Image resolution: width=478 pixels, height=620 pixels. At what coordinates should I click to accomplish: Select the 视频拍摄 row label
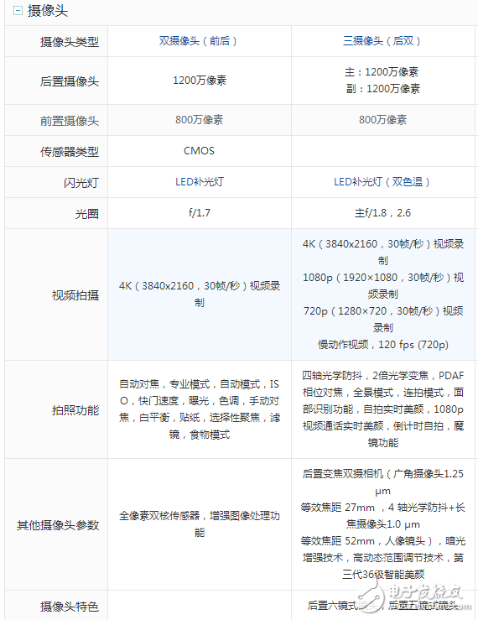[75, 295]
